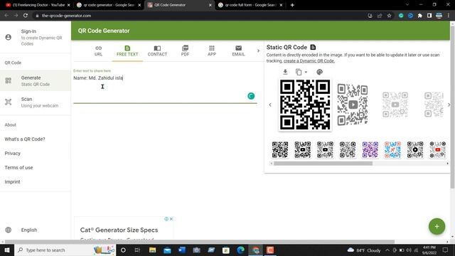Open the CONTACT tab
This screenshot has width=455, height=256.
point(157,50)
